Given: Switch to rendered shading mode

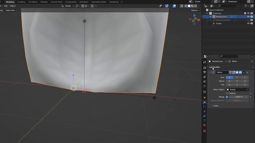Looking at the screenshot, I should coord(196,6).
